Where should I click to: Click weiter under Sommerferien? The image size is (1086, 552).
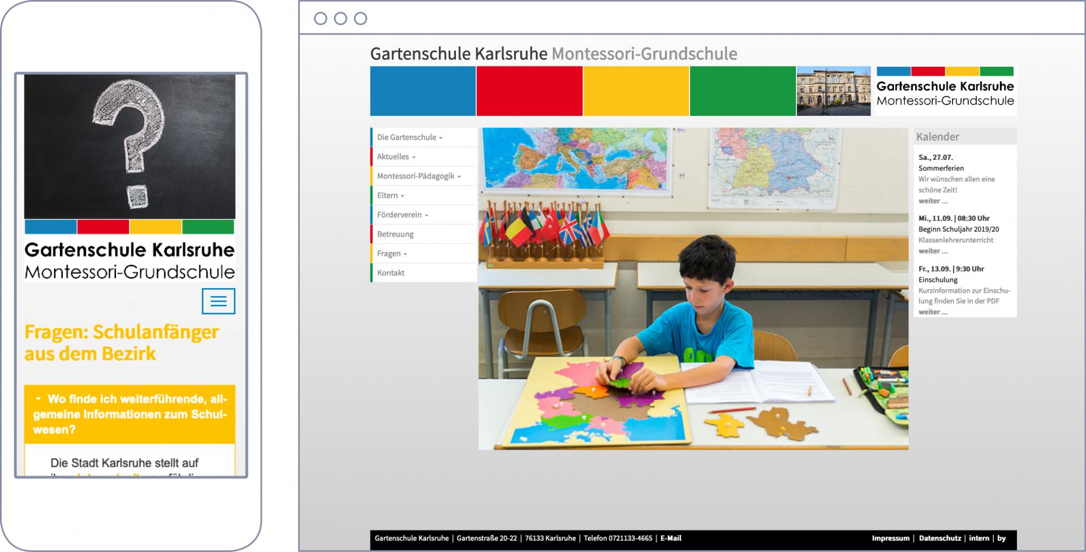[933, 201]
